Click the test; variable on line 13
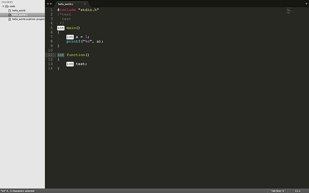309x193 pixels. pyautogui.click(x=81, y=64)
